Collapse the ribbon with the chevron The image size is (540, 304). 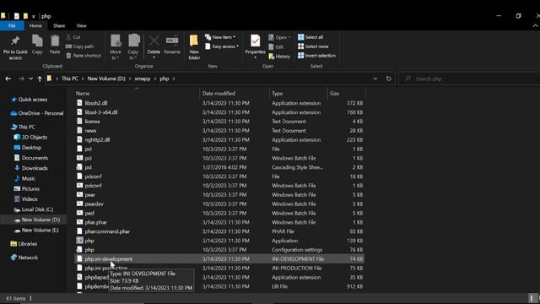pyautogui.click(x=535, y=26)
